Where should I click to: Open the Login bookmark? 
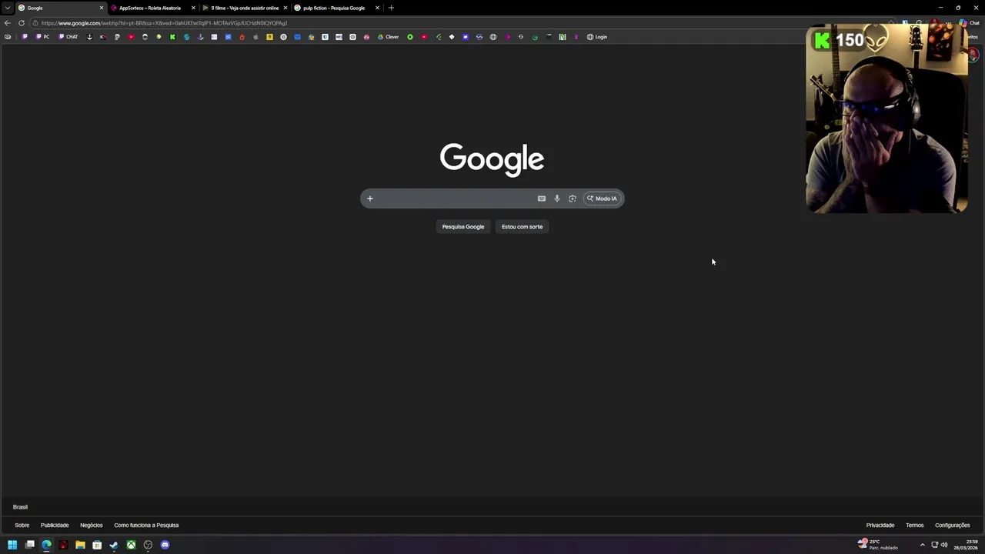point(597,37)
